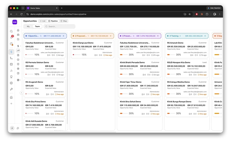The width and height of the screenshot is (231, 143).
Task: Switch to My opportunities filter
Action: click(x=28, y=26)
